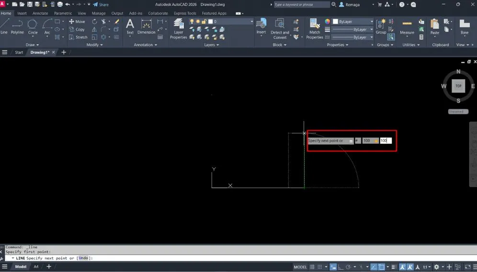Screen dimensions: 477x272
Task: Click the Copy tool in Modify panel
Action: [77, 30]
